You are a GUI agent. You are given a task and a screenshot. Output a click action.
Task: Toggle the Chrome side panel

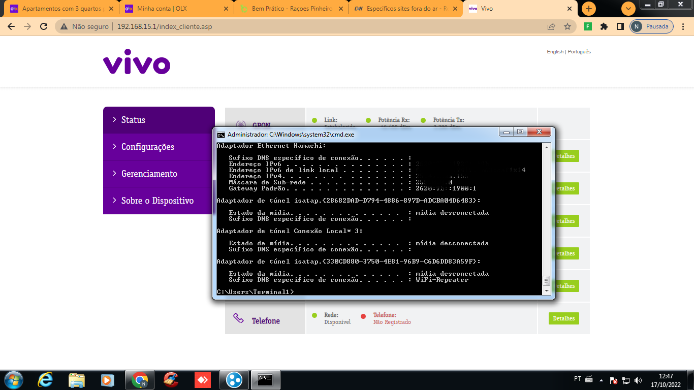(x=620, y=26)
